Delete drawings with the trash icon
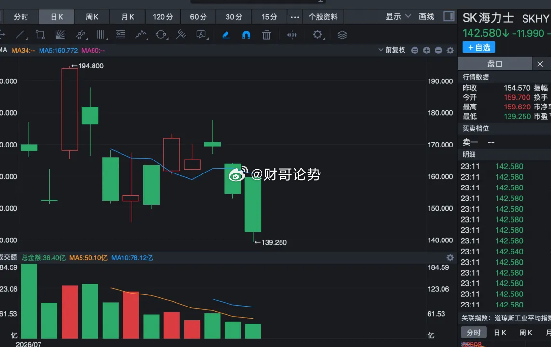The width and height of the screenshot is (551, 347). [x=267, y=35]
